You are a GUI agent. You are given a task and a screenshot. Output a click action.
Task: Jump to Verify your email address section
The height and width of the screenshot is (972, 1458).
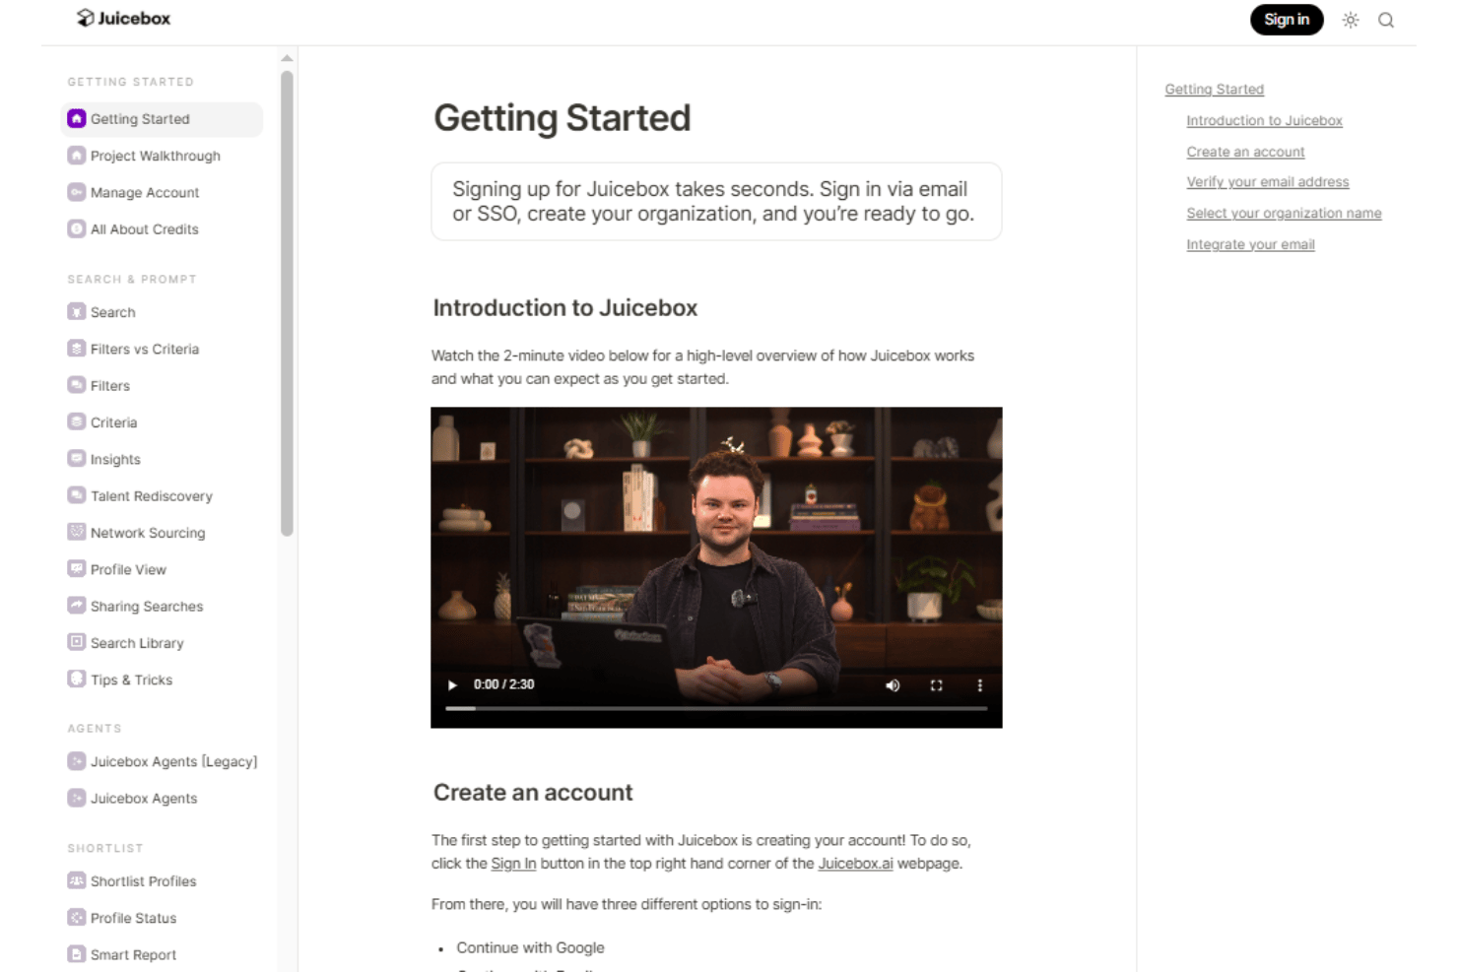pyautogui.click(x=1268, y=182)
